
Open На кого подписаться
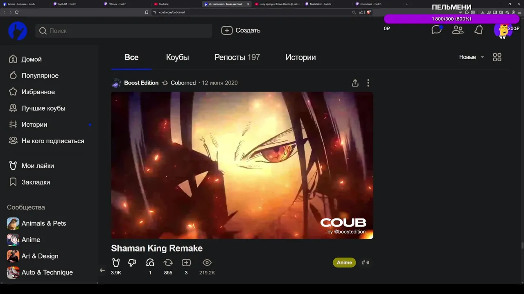tap(47, 141)
